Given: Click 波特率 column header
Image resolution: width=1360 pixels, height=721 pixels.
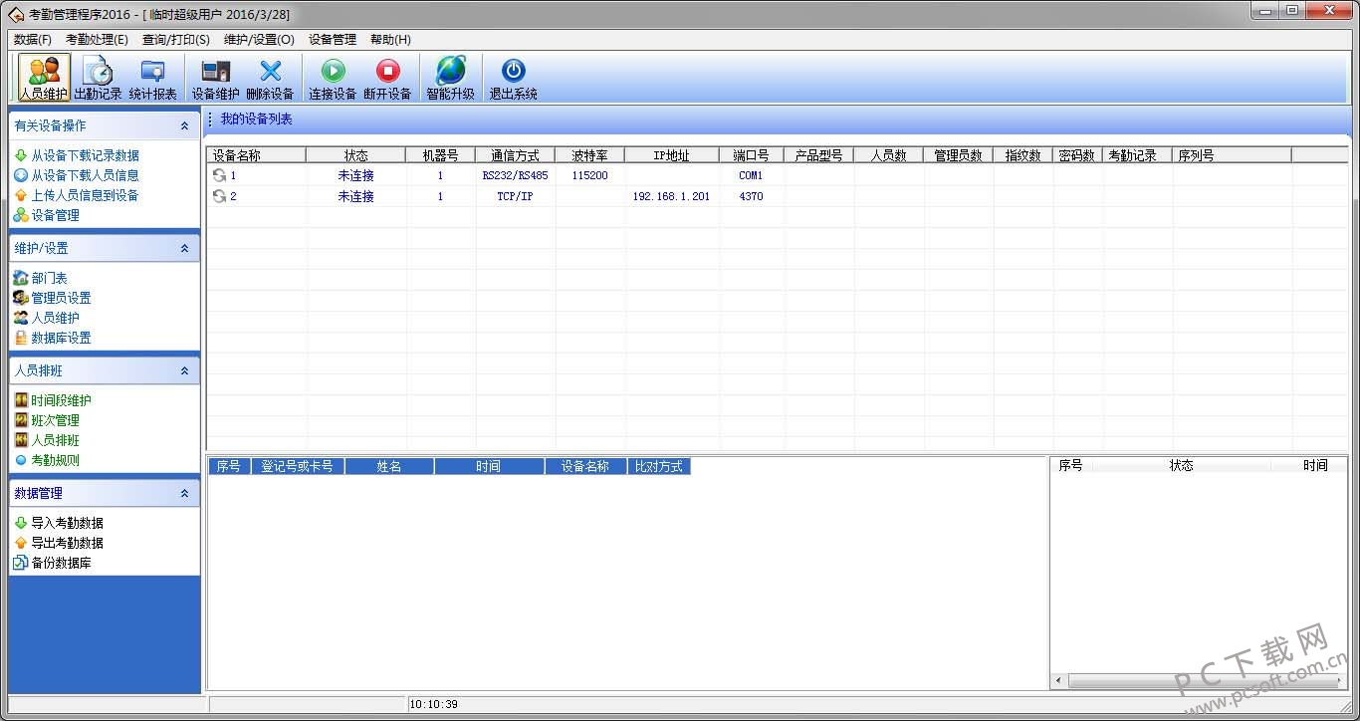Looking at the screenshot, I should (589, 155).
